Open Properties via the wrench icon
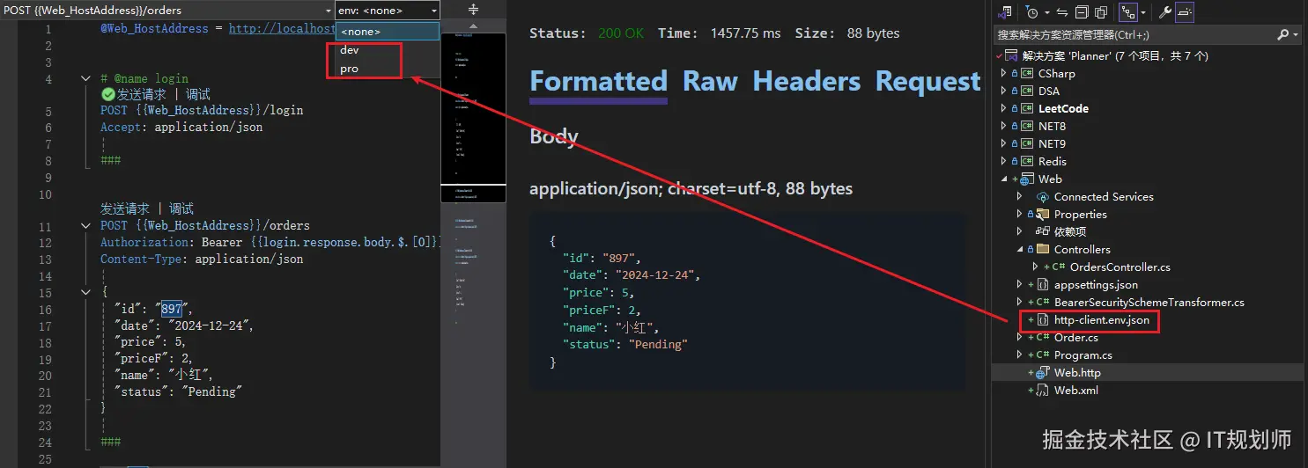 coord(1164,12)
